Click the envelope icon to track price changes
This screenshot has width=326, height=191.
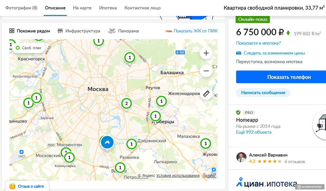pos(239,53)
